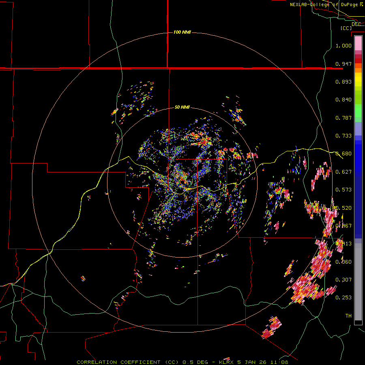Screen dimensions: 365x365
Task: Click the 50 NMI range ring label
Action: click(182, 107)
